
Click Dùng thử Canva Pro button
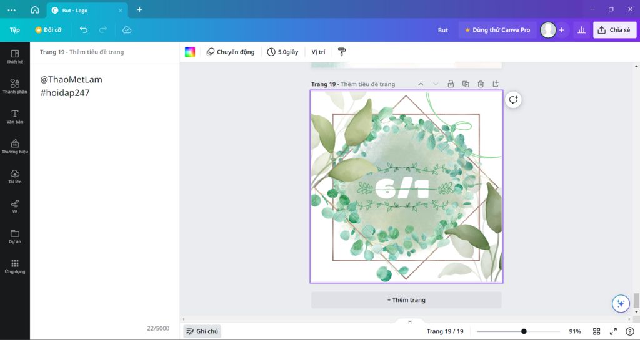point(497,30)
